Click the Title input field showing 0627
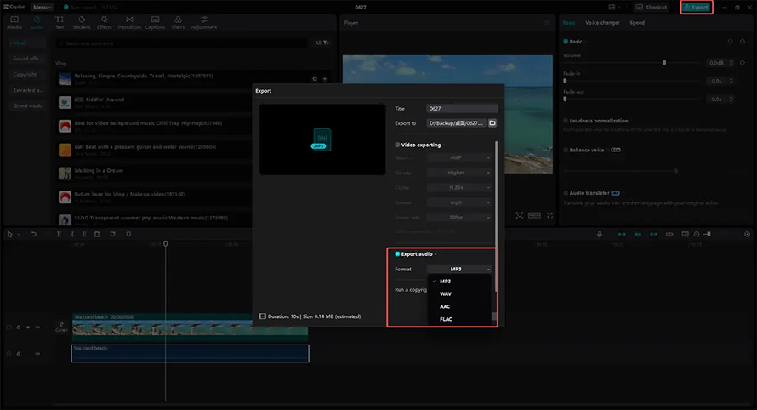This screenshot has height=410, width=757. coord(462,109)
